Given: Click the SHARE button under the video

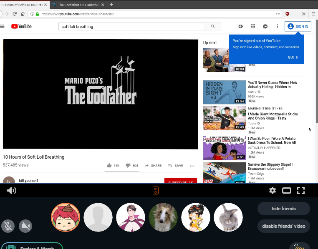Looking at the screenshot, I should (x=153, y=165).
